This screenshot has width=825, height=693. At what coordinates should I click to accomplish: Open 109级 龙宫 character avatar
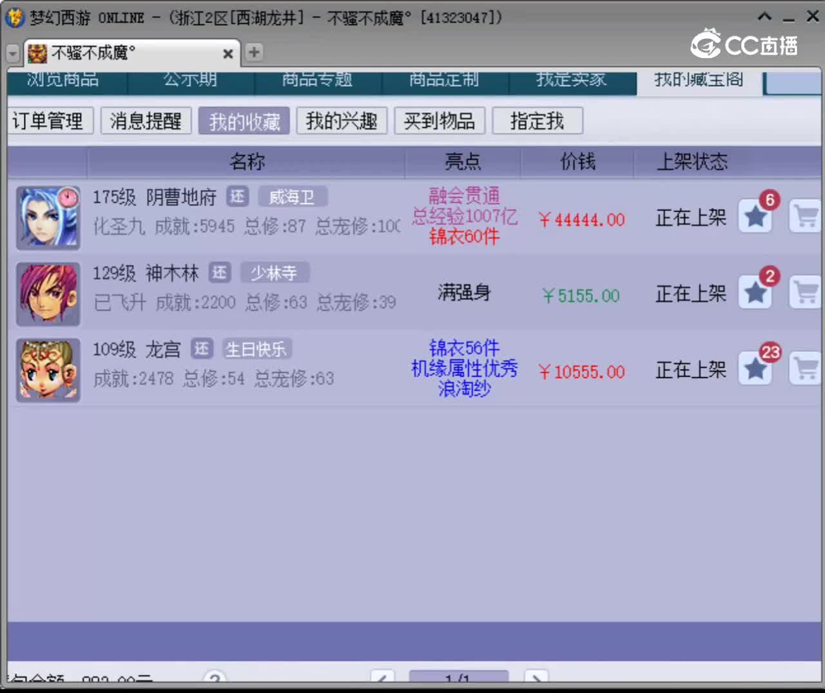[x=48, y=370]
